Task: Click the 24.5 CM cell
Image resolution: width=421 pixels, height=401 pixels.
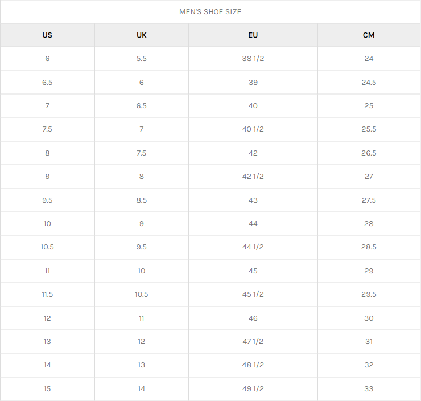Action: (x=369, y=83)
